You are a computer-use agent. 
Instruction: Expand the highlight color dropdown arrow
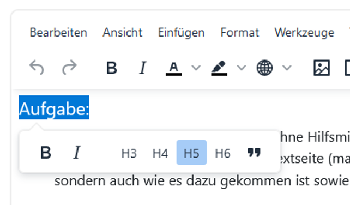click(242, 68)
